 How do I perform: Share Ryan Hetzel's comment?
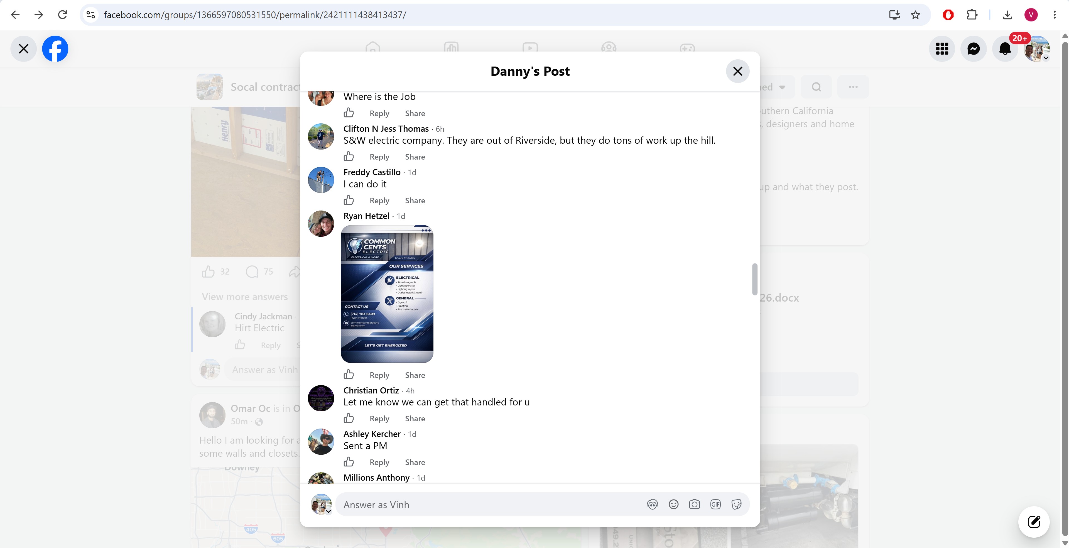coord(415,375)
